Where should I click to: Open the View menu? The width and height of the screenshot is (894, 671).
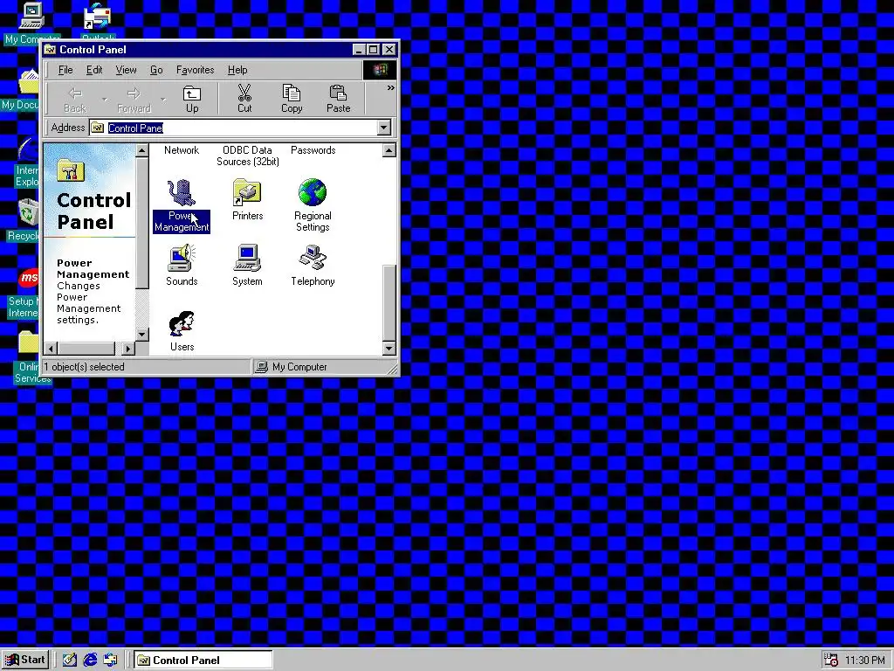[x=126, y=70]
